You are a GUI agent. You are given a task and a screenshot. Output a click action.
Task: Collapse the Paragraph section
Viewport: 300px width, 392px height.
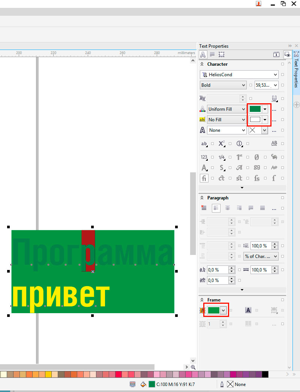[202, 198]
